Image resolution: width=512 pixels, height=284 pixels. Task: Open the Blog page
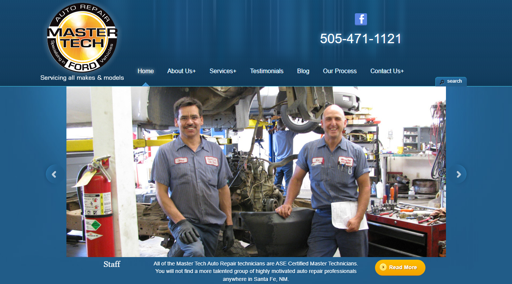point(303,71)
